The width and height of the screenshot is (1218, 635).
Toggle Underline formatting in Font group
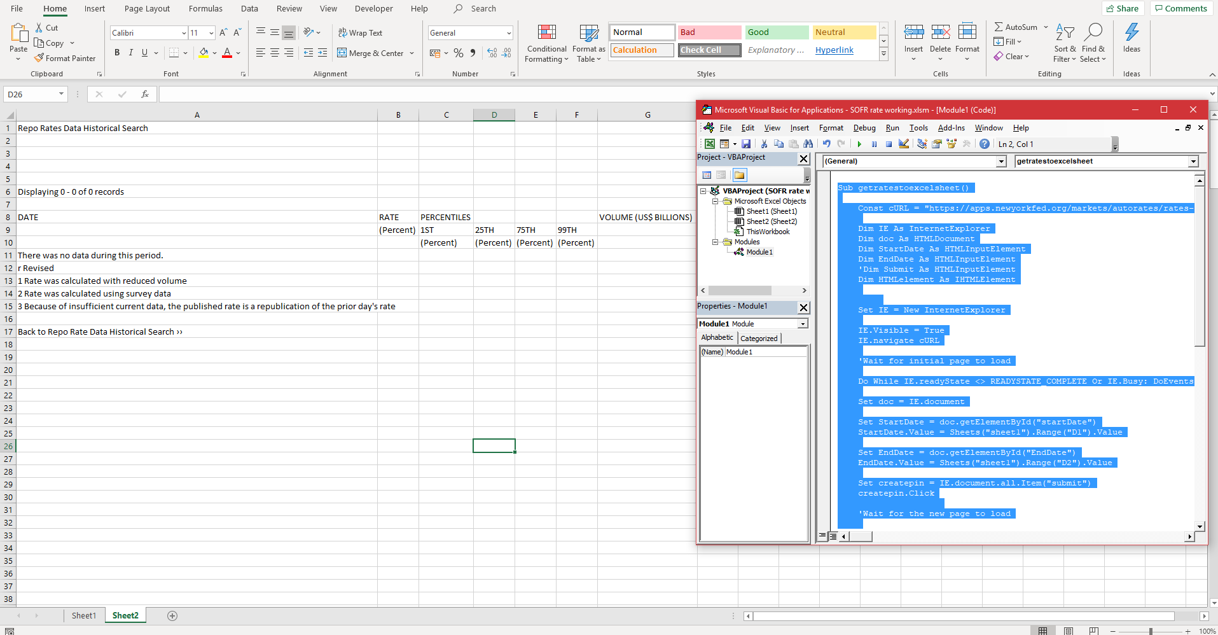145,53
